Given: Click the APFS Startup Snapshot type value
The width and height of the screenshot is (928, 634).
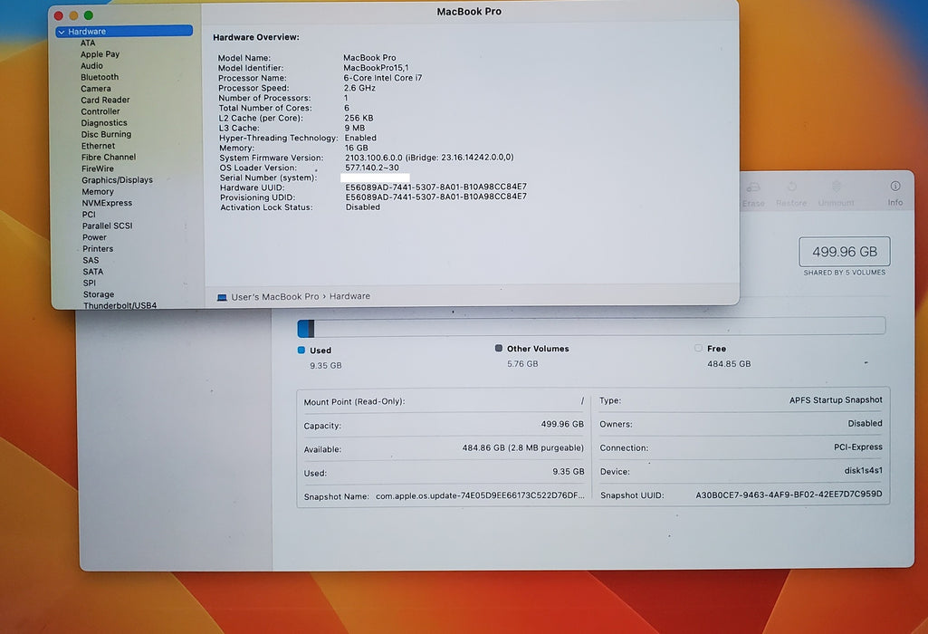Looking at the screenshot, I should tap(836, 400).
